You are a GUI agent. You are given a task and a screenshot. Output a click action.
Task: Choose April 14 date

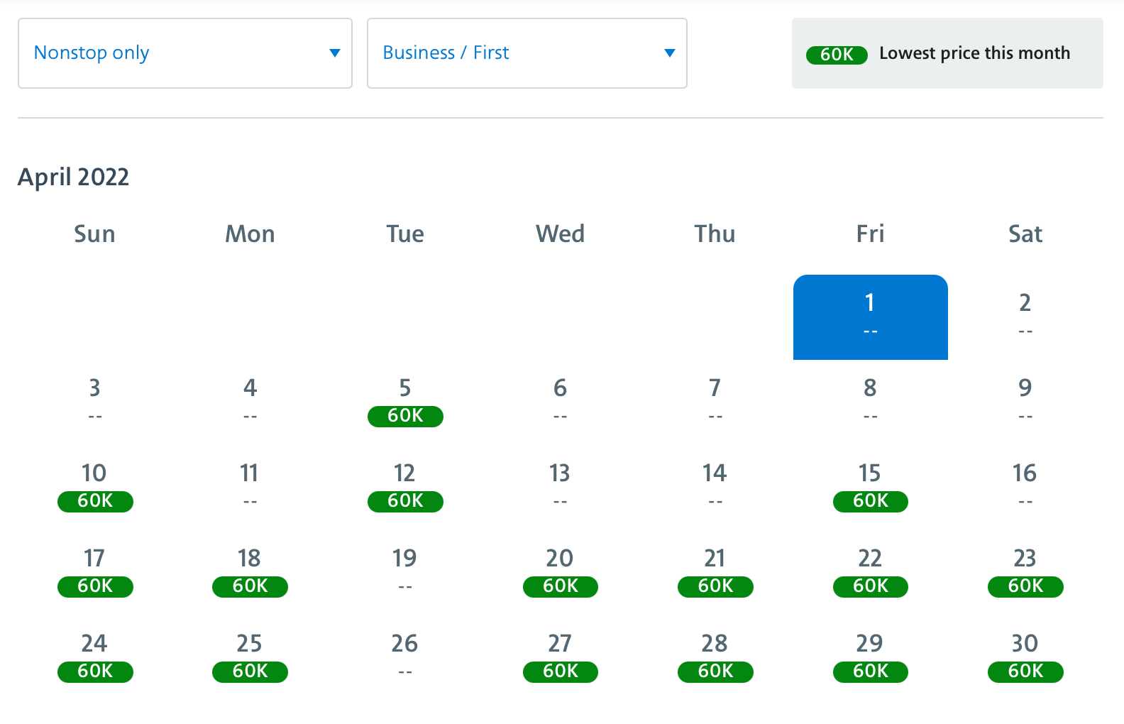[x=715, y=488]
